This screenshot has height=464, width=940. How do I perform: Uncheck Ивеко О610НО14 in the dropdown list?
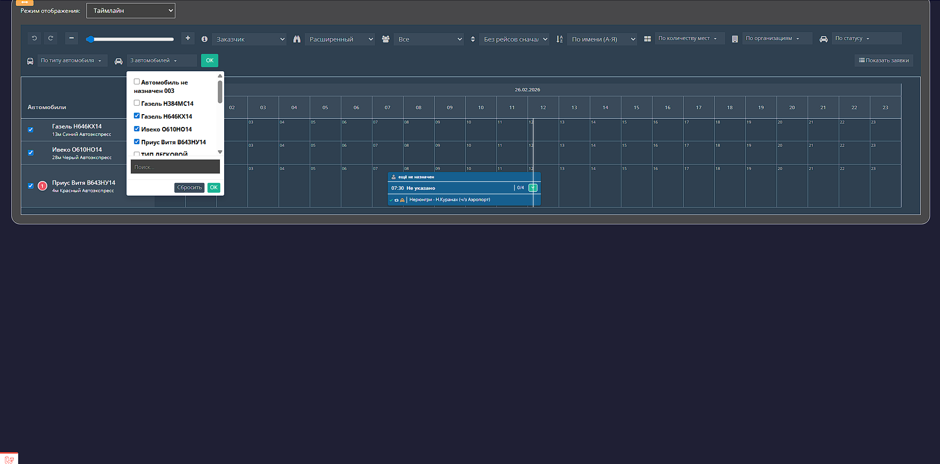[x=137, y=129]
